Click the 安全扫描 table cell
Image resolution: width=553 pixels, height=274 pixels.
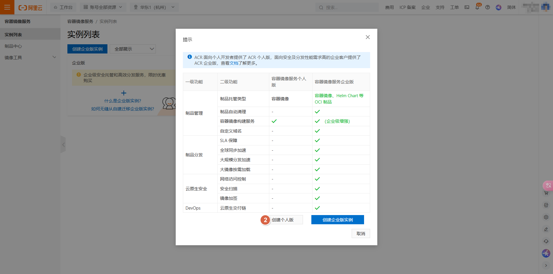coord(243,189)
